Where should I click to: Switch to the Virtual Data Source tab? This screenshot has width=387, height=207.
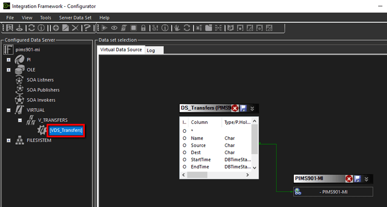click(x=121, y=50)
